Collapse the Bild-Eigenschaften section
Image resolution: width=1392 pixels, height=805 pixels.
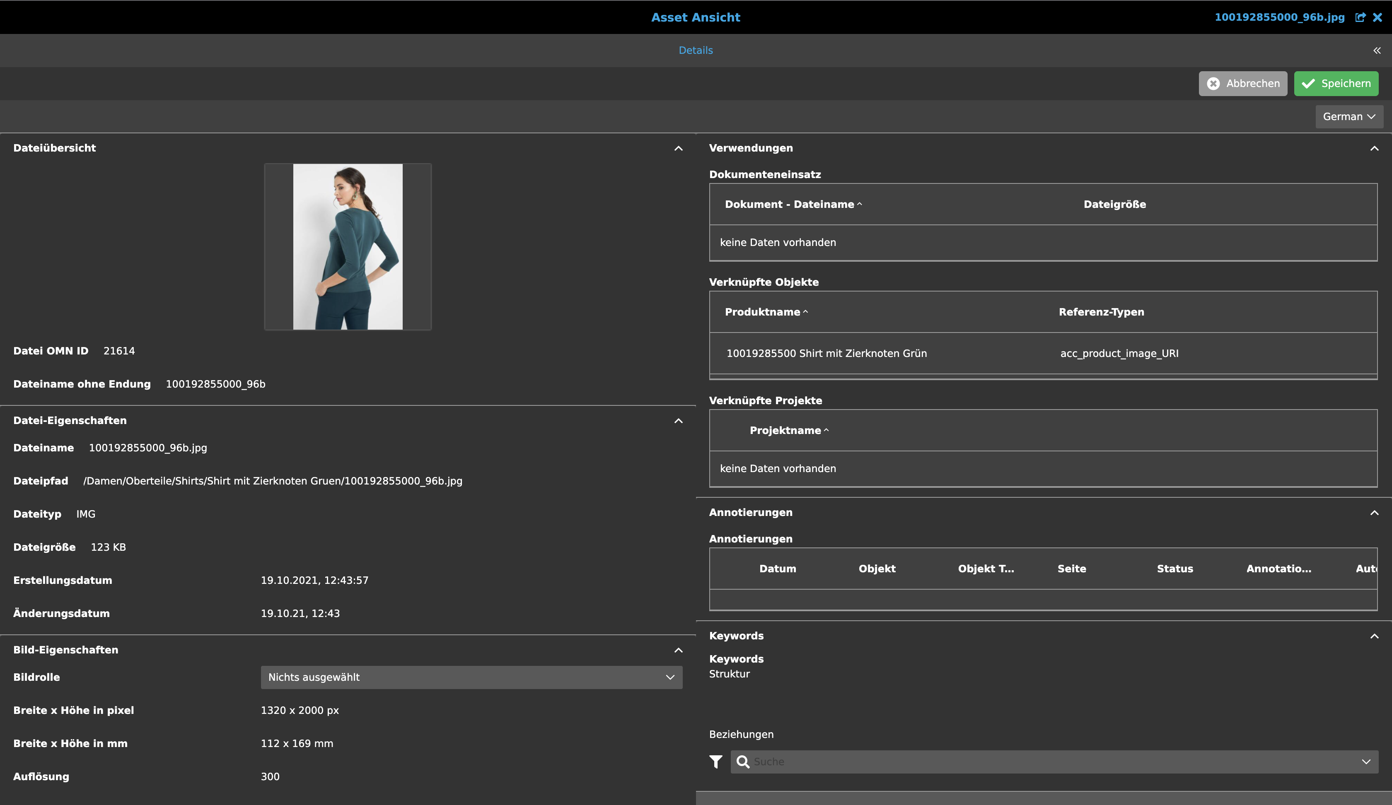tap(678, 650)
